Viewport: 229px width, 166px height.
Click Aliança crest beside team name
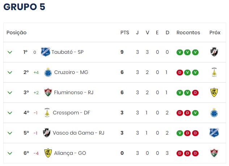point(47,153)
